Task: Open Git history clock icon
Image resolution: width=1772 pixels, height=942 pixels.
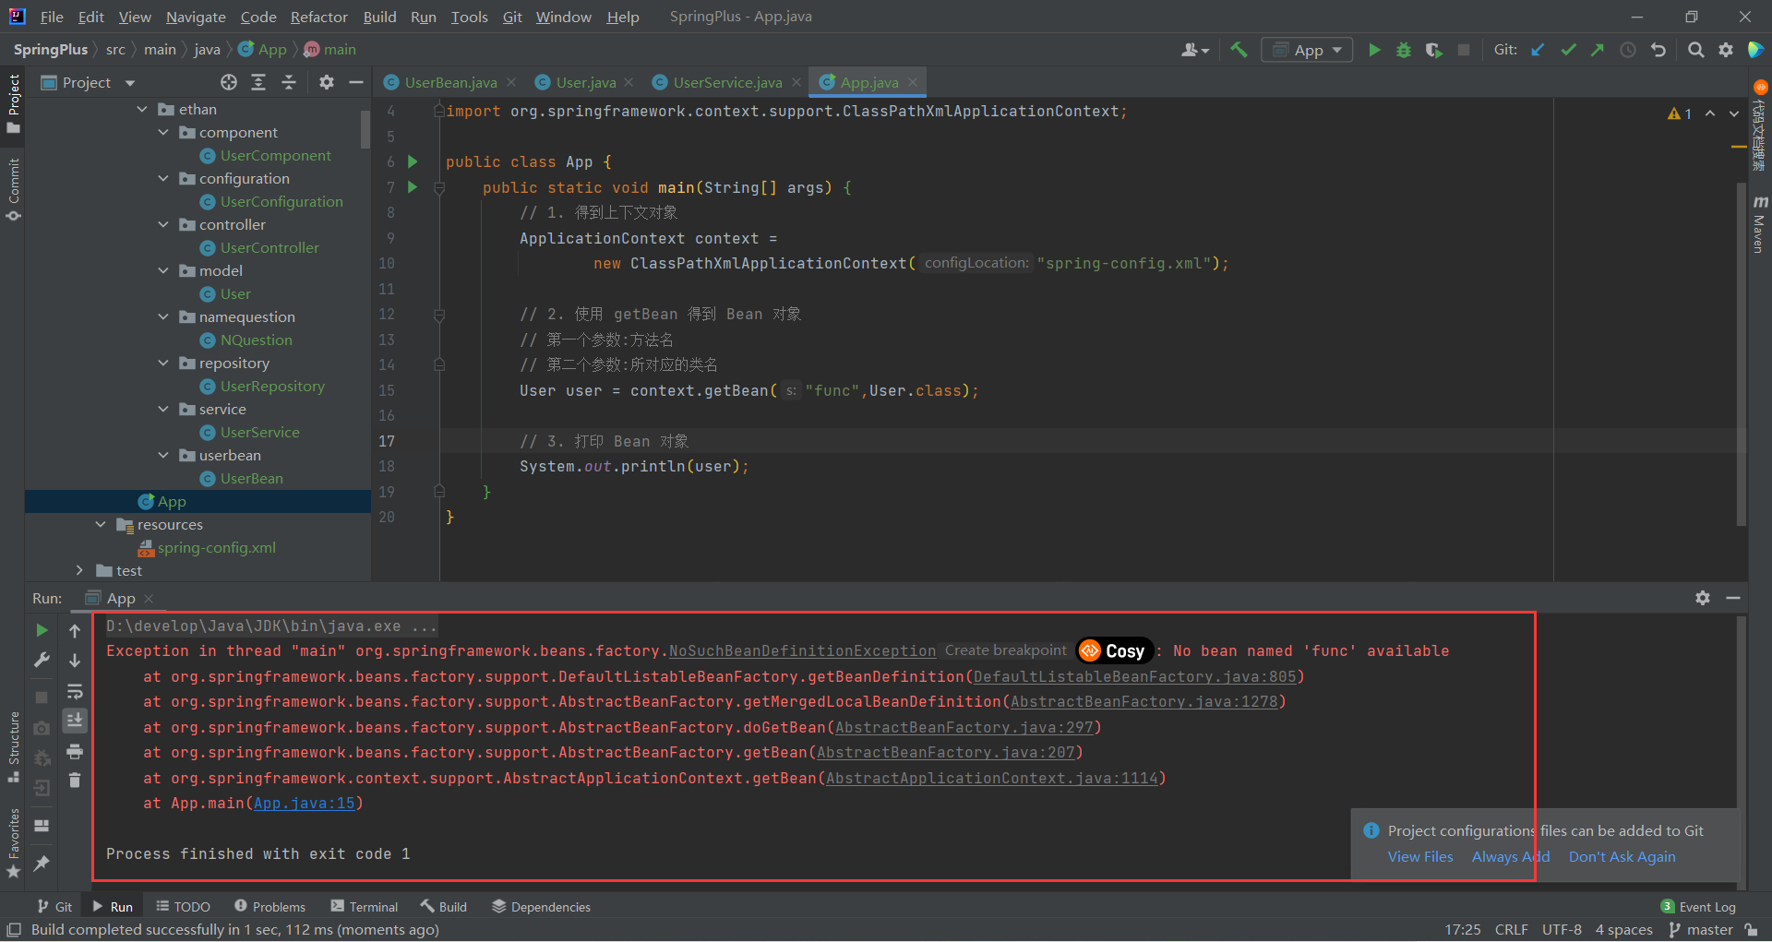Action: click(x=1628, y=50)
